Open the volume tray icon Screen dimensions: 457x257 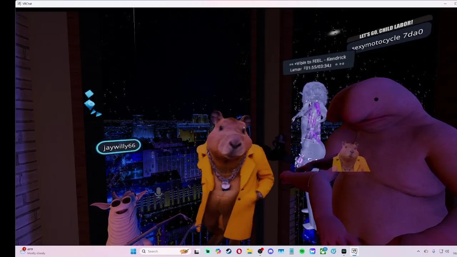coord(448,251)
